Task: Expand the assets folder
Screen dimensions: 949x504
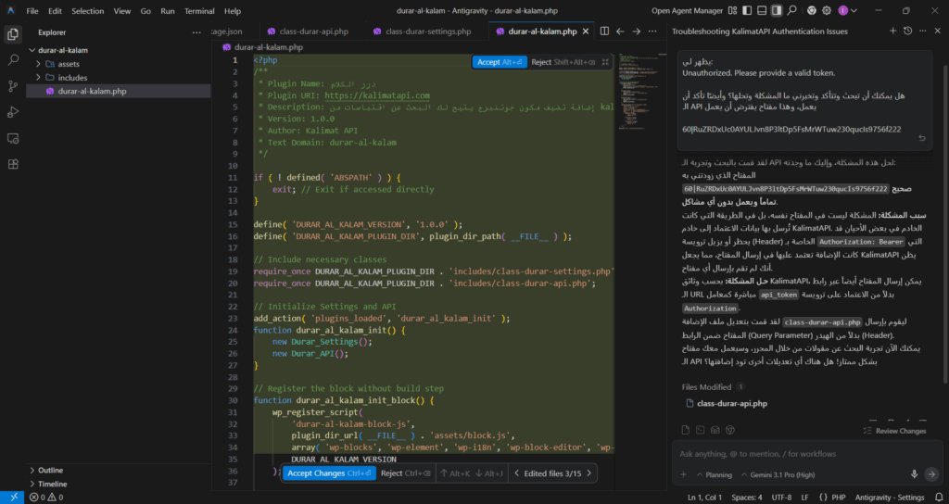Action: [x=69, y=64]
